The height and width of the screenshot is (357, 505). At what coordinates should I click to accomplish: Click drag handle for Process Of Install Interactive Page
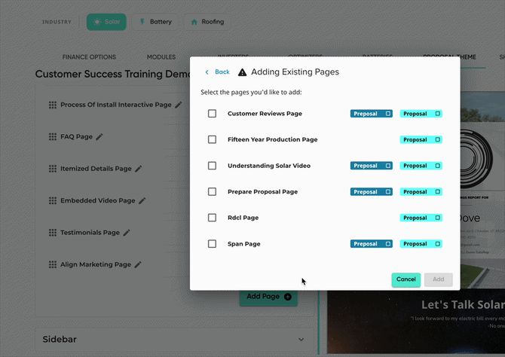pyautogui.click(x=53, y=105)
